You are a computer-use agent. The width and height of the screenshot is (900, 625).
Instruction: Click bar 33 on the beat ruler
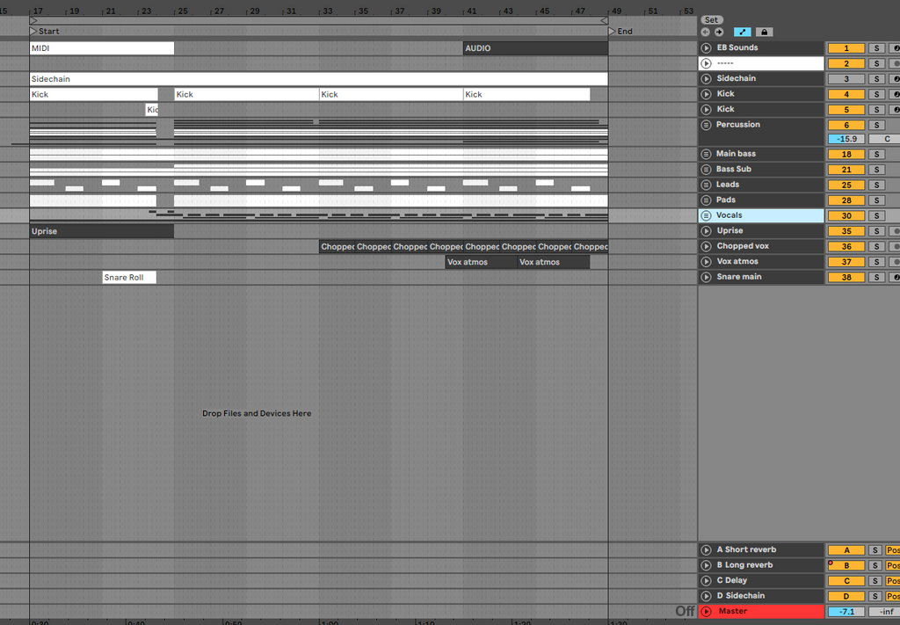pos(328,11)
